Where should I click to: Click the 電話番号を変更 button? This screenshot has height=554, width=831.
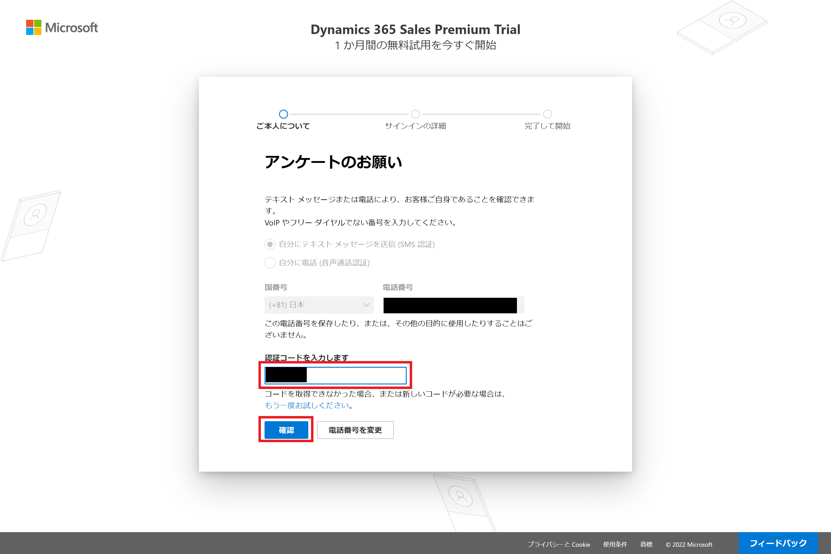pyautogui.click(x=355, y=430)
